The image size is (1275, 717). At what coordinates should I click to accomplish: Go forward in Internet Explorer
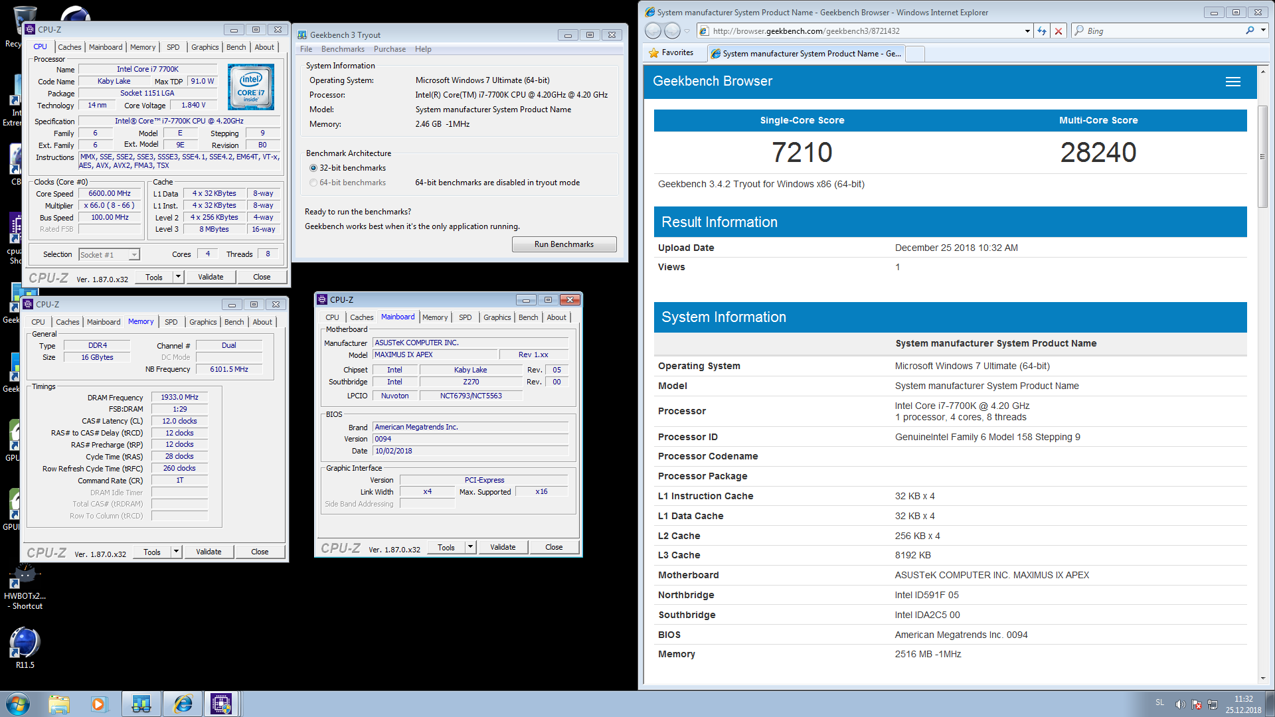coord(672,31)
